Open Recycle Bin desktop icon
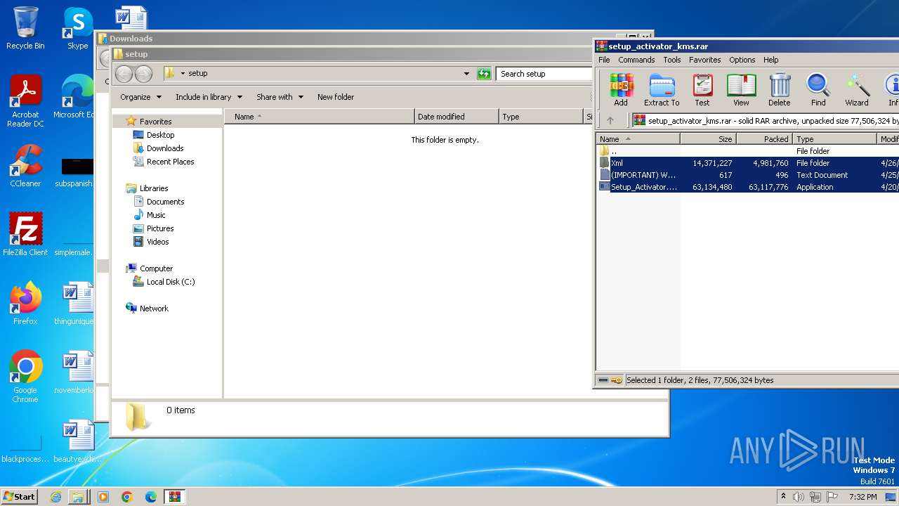The height and width of the screenshot is (506, 899). pos(25,28)
